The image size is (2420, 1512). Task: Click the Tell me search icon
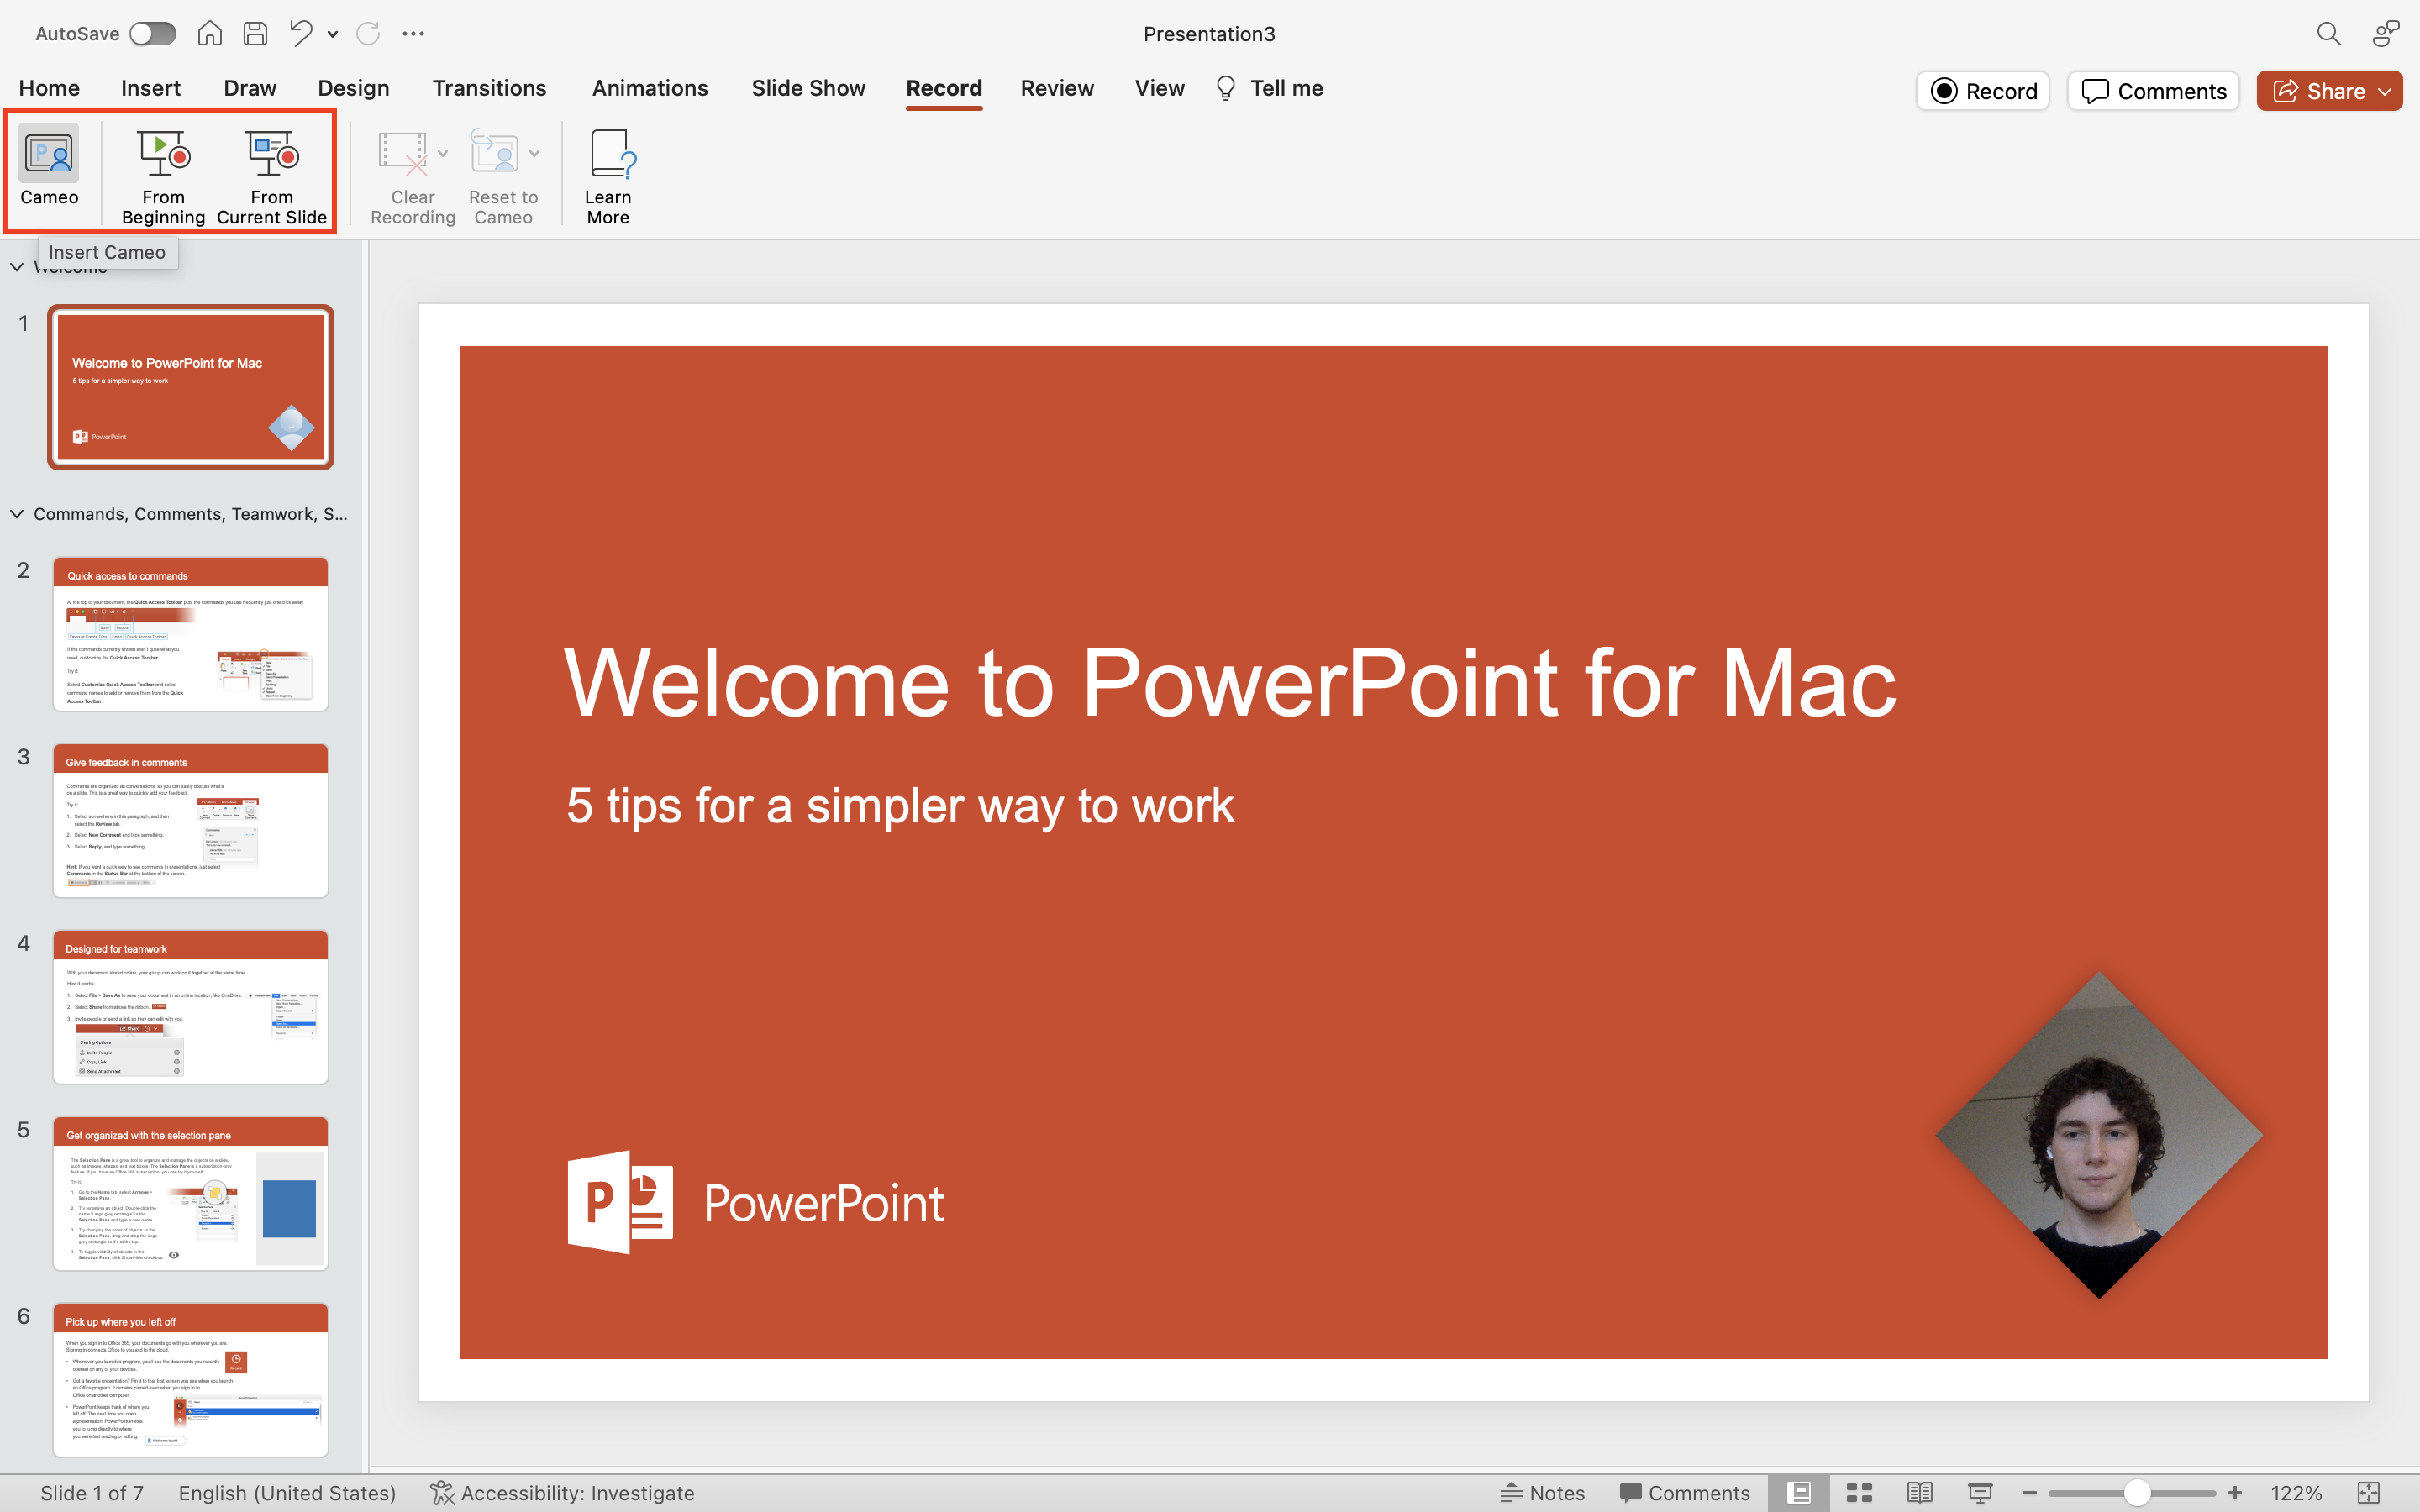coord(1225,87)
